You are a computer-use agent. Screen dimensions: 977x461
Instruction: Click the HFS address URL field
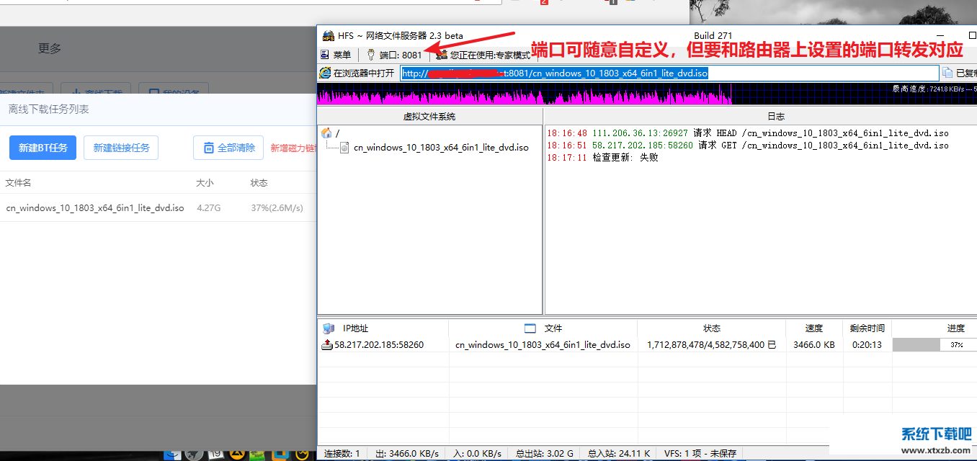click(670, 73)
